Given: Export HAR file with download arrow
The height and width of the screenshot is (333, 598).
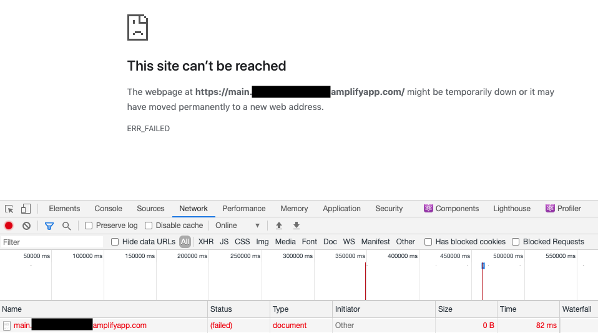Looking at the screenshot, I should [x=297, y=226].
